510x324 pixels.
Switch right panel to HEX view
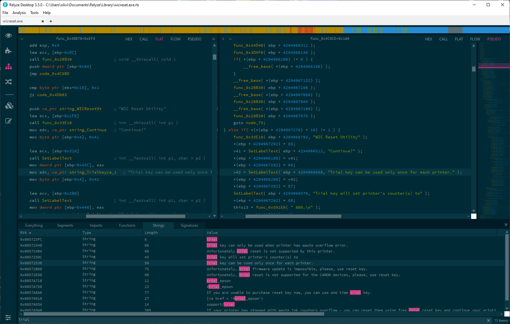click(x=429, y=39)
